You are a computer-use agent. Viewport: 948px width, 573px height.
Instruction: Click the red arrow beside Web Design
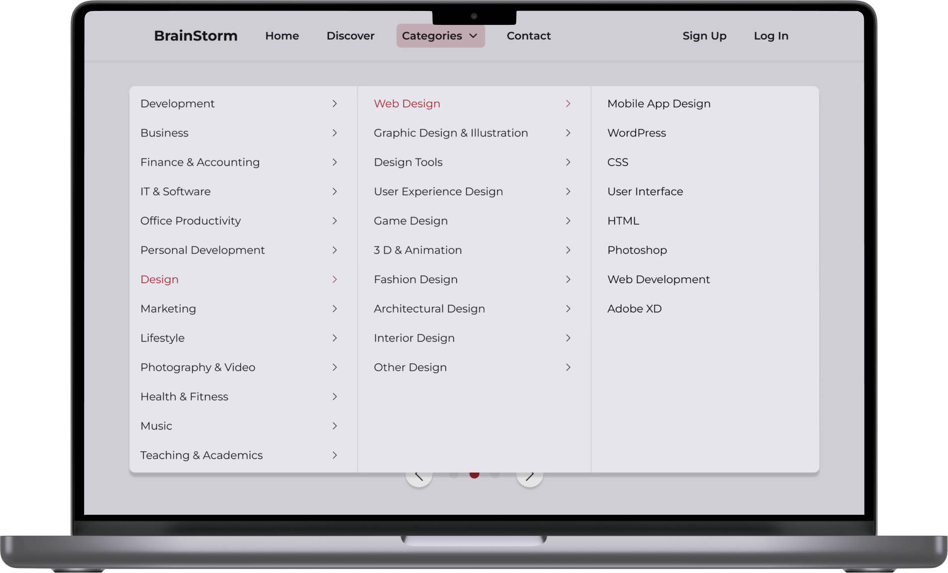568,103
